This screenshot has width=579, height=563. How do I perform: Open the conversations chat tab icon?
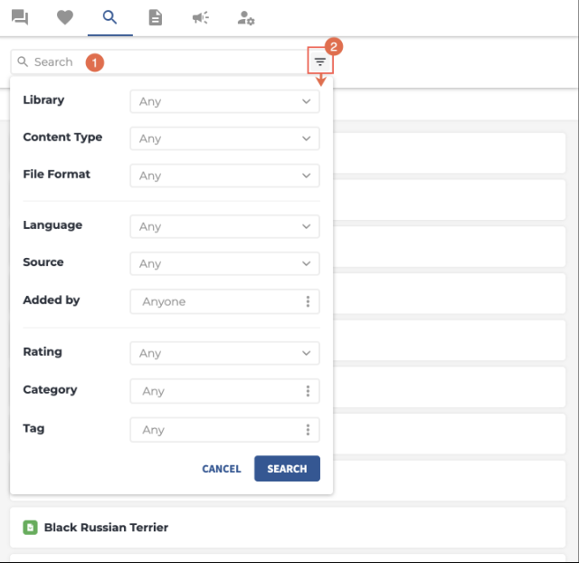pos(20,17)
